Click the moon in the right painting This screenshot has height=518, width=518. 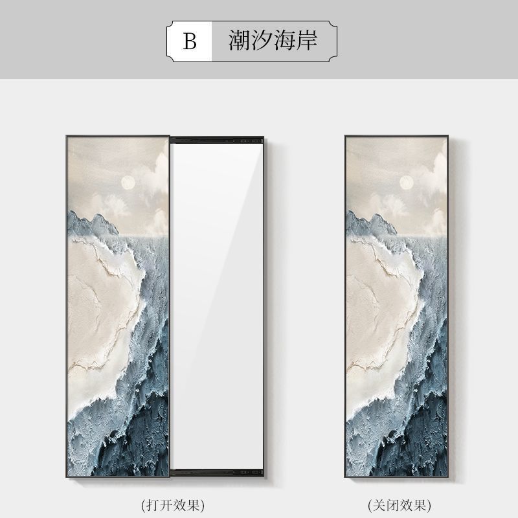407,183
